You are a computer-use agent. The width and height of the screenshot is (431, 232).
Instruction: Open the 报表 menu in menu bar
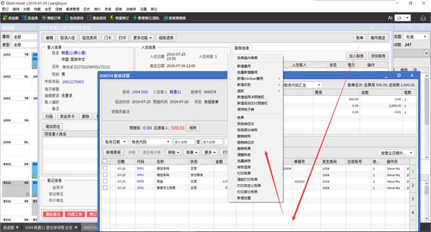tap(119, 9)
